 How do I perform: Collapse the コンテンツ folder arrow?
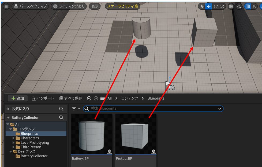pyautogui.click(x=10, y=129)
